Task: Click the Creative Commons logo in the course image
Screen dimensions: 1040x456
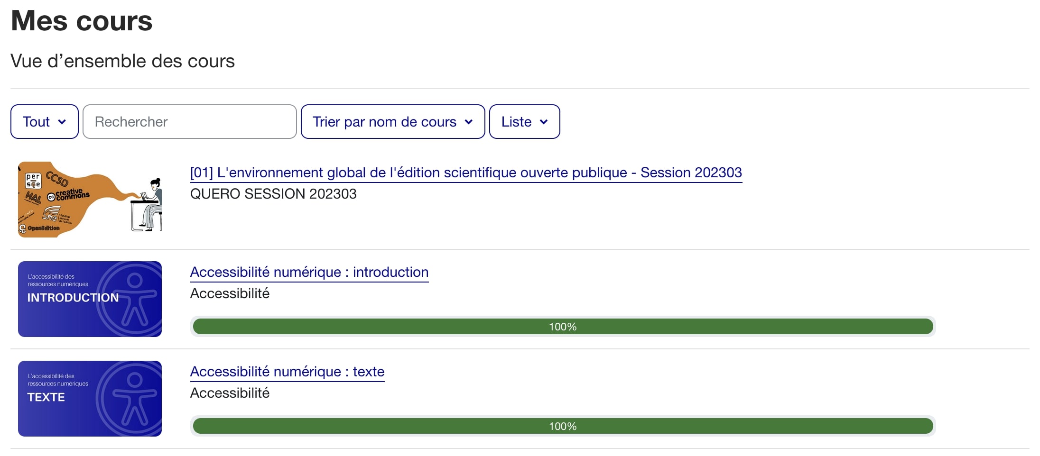Action: point(68,195)
